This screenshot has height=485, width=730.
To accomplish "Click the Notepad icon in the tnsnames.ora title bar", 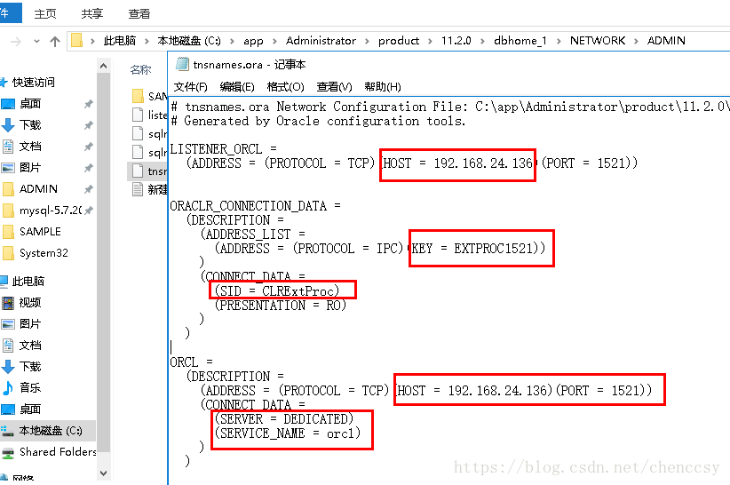I will [x=182, y=64].
